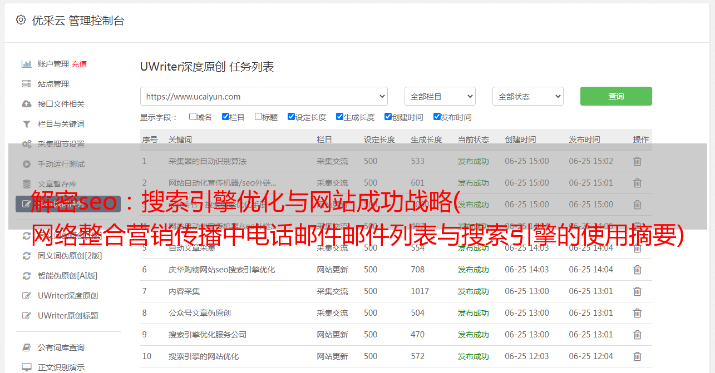
Task: Delete row 7 内容采集 with trash icon
Action: [x=637, y=291]
